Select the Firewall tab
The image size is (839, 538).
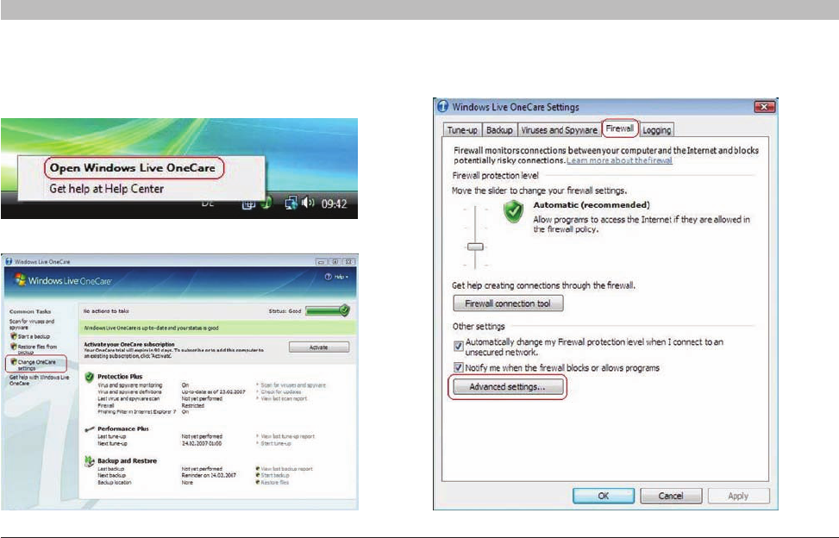pyautogui.click(x=620, y=128)
